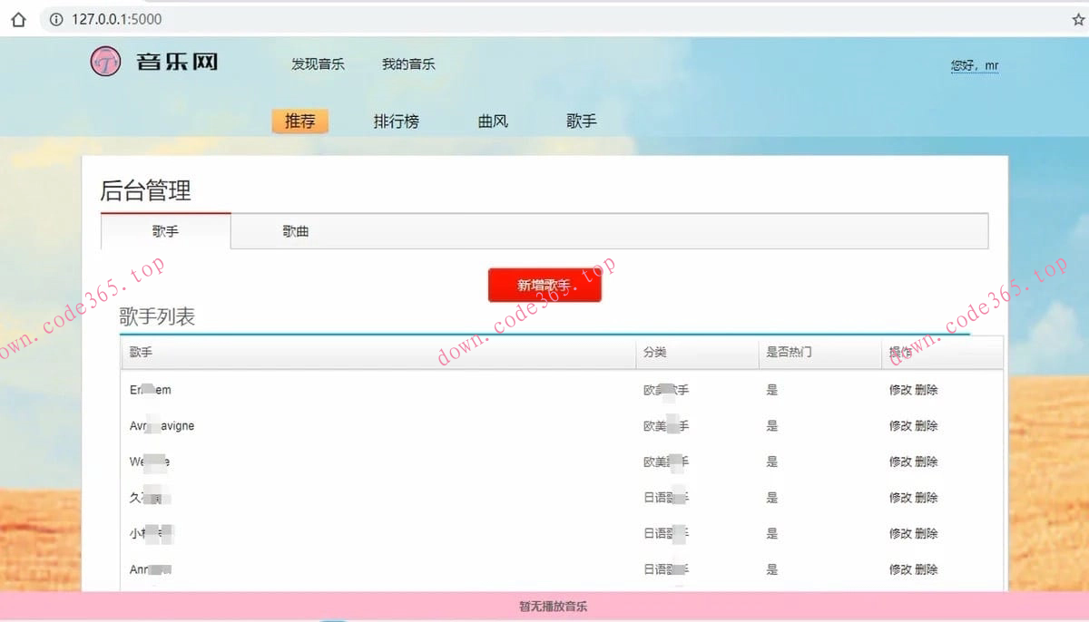Click the red 新增歌手 button
The image size is (1089, 622).
tap(544, 284)
